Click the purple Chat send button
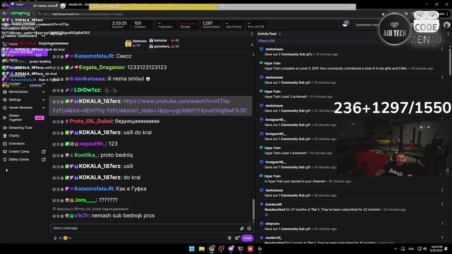The image size is (452, 254). [x=247, y=238]
